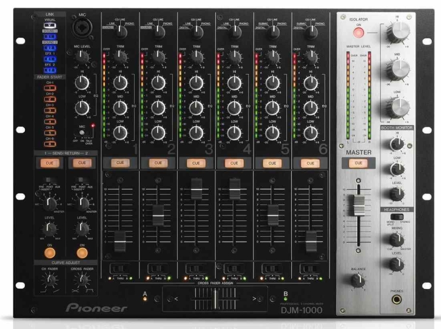The image size is (441, 329).
Task: Click channel 1 crossfader assign switch
Action: click(x=120, y=269)
